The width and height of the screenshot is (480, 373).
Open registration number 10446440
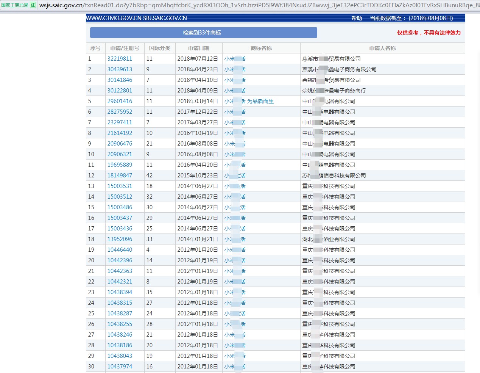tap(120, 250)
